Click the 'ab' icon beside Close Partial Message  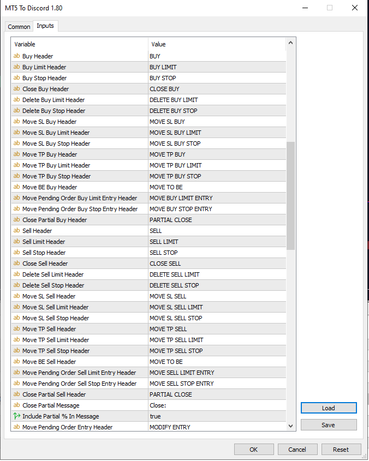coord(17,405)
